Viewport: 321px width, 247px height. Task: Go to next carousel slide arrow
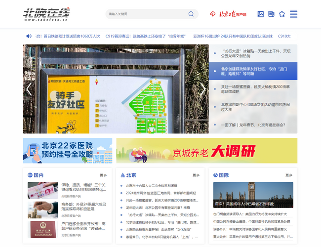pos(202,89)
